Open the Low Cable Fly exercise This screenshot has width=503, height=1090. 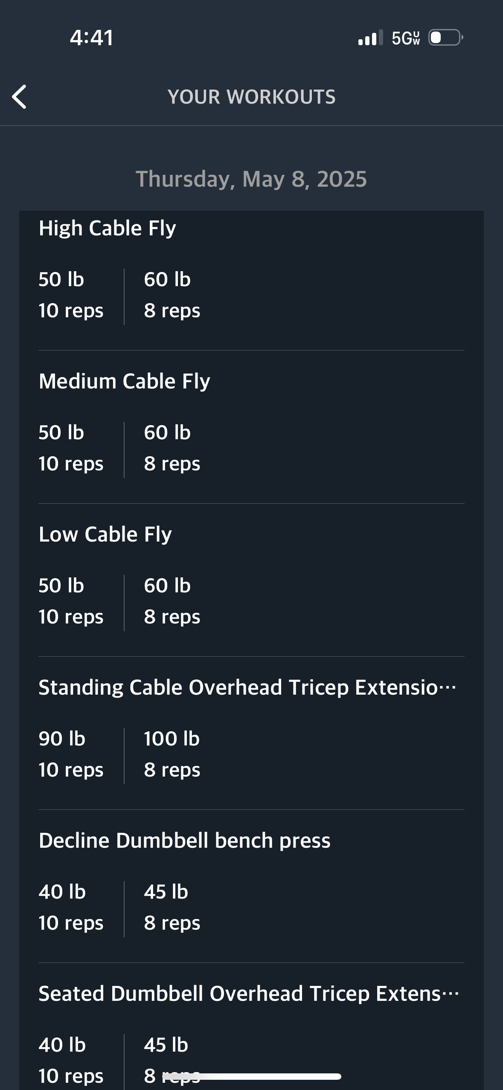pos(105,534)
